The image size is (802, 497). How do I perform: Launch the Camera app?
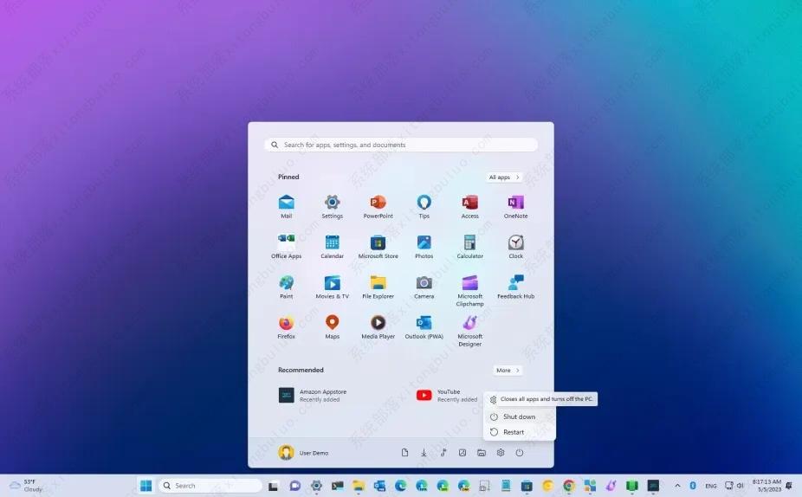click(x=424, y=287)
